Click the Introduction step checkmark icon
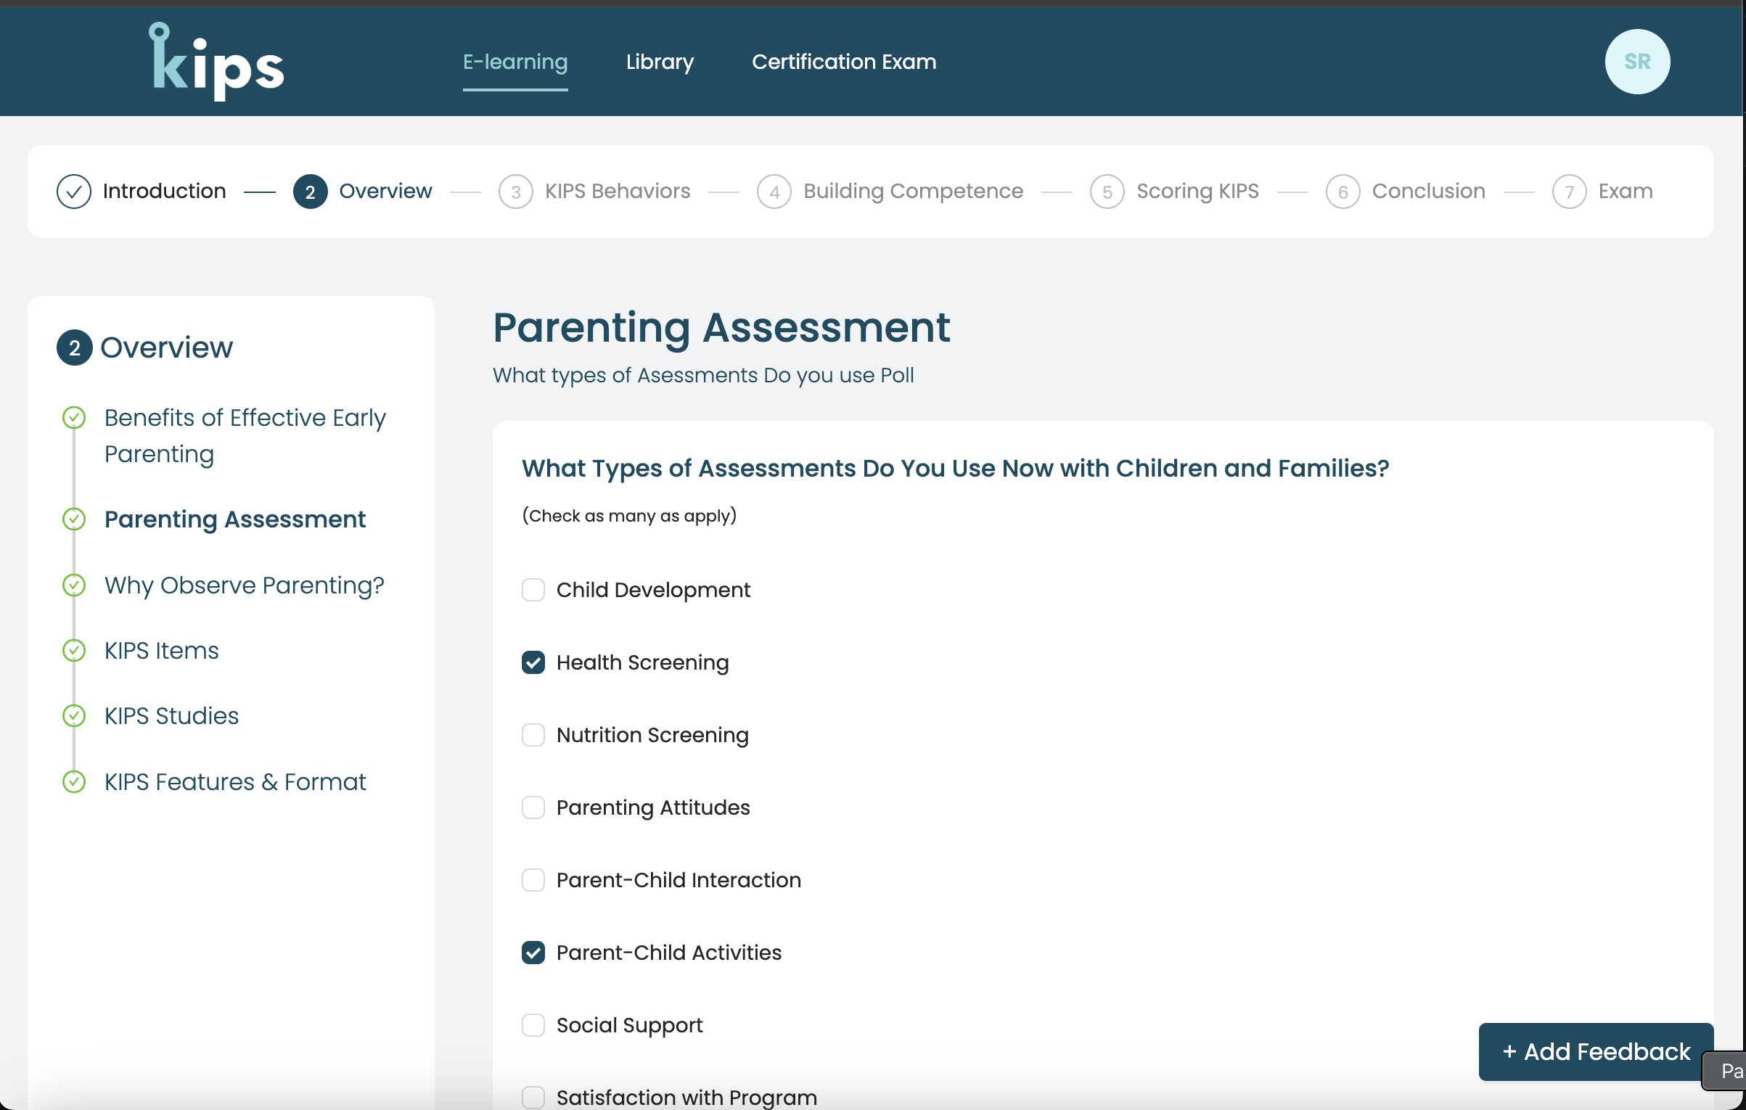The image size is (1746, 1110). click(x=73, y=192)
